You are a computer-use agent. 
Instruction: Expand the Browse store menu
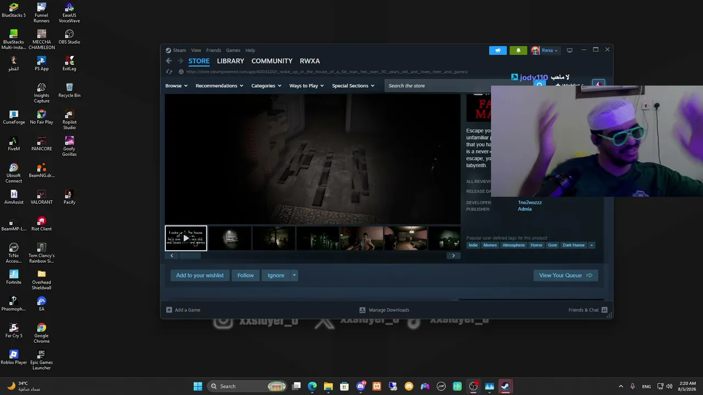[176, 86]
